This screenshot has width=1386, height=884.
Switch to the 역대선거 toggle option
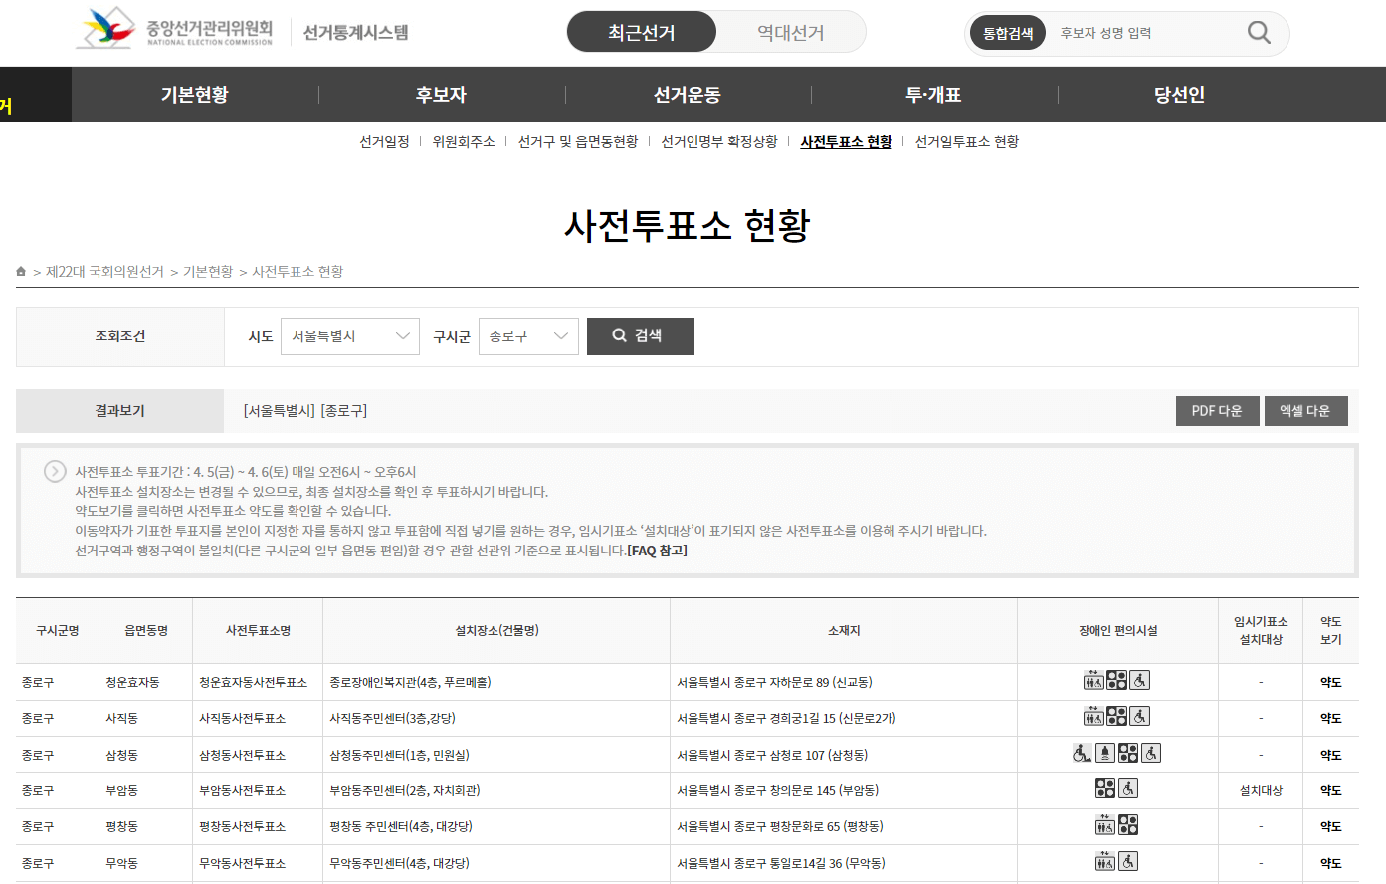point(791,31)
